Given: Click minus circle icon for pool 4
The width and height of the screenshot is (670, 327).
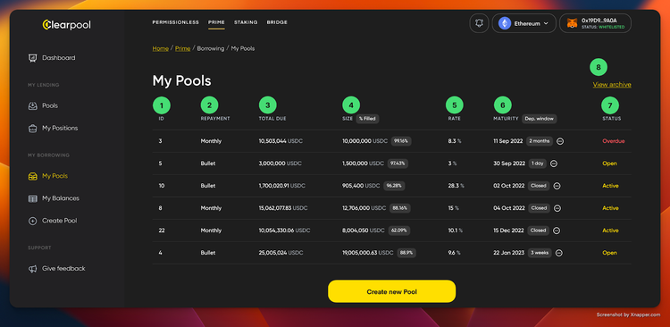Looking at the screenshot, I should point(559,253).
